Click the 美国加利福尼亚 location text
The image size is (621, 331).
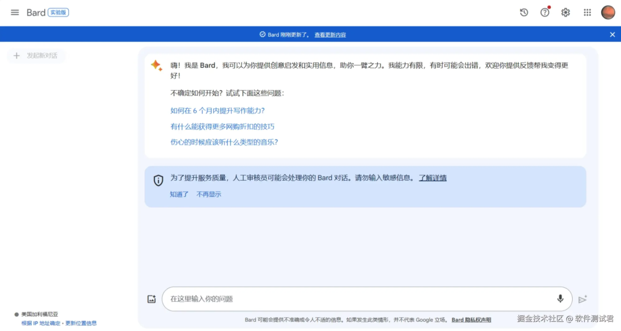click(40, 314)
